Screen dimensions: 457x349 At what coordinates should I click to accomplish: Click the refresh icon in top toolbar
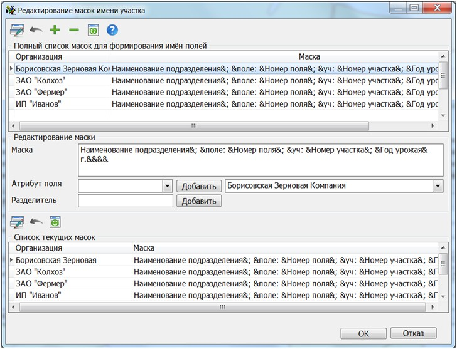[x=93, y=30]
